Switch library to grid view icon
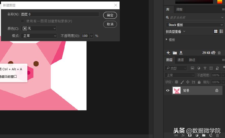The height and width of the screenshot is (138, 225). (216, 31)
